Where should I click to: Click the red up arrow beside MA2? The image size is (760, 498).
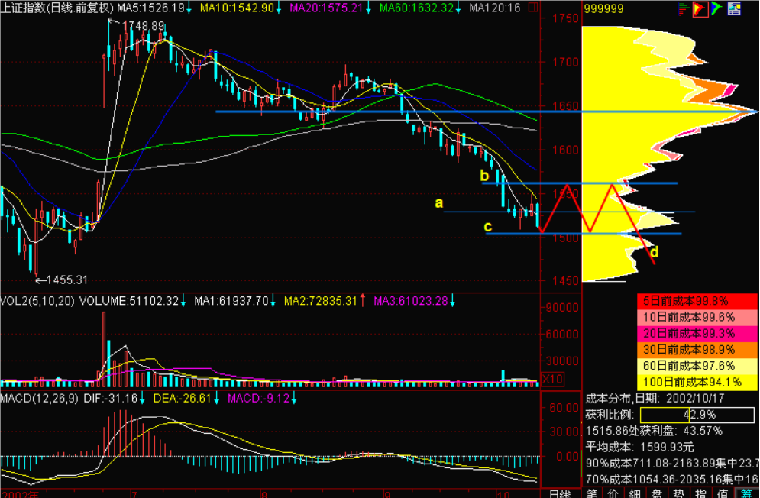364,301
